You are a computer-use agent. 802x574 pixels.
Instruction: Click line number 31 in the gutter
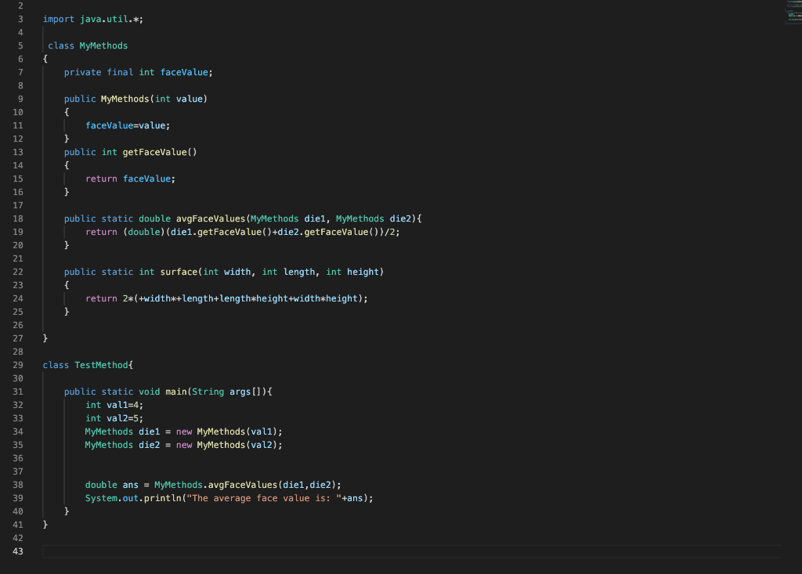click(17, 392)
